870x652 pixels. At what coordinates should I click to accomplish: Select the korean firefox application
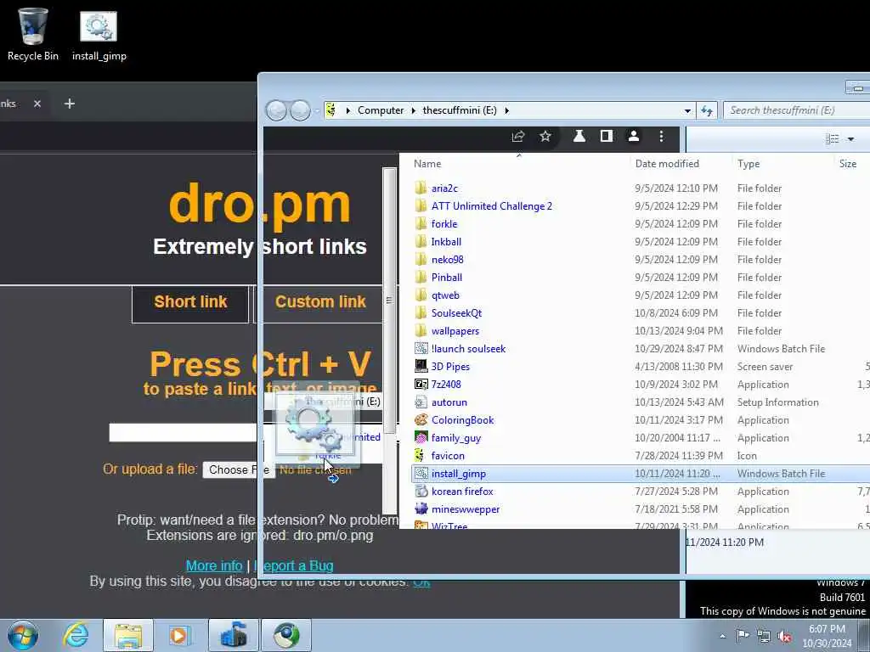[462, 492]
